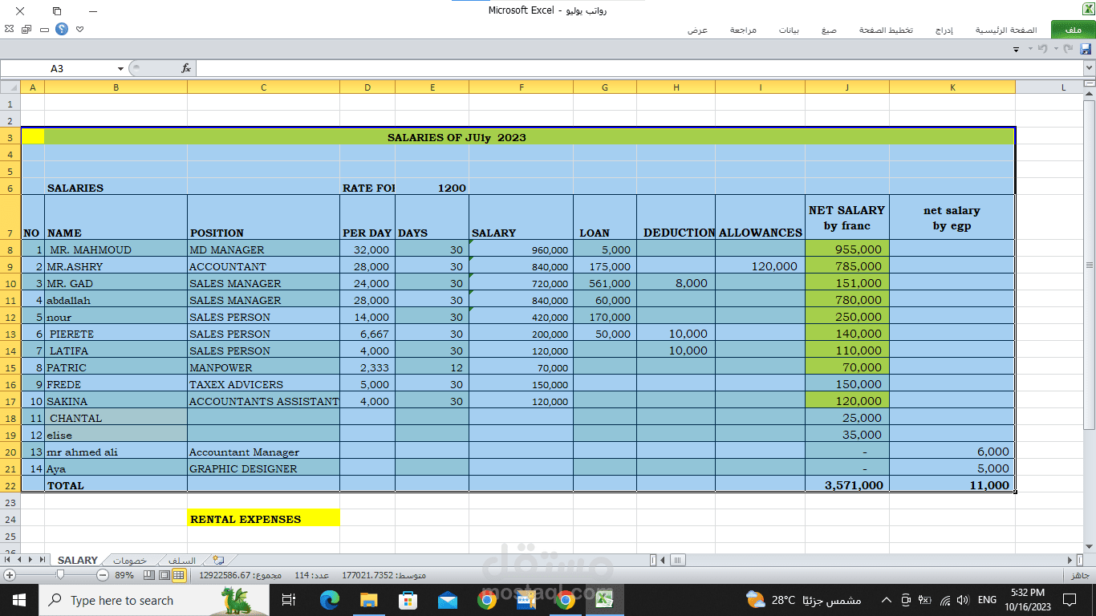The width and height of the screenshot is (1096, 616).
Task: Open Customize Quick Access Toolbar dropdown
Action: tap(1016, 50)
